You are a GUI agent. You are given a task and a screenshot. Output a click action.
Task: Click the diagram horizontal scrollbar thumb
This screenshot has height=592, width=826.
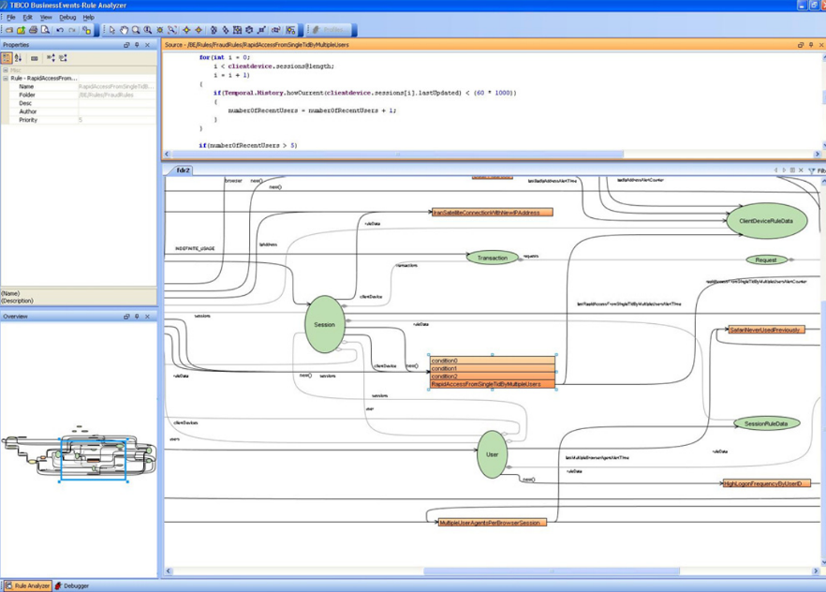point(552,571)
